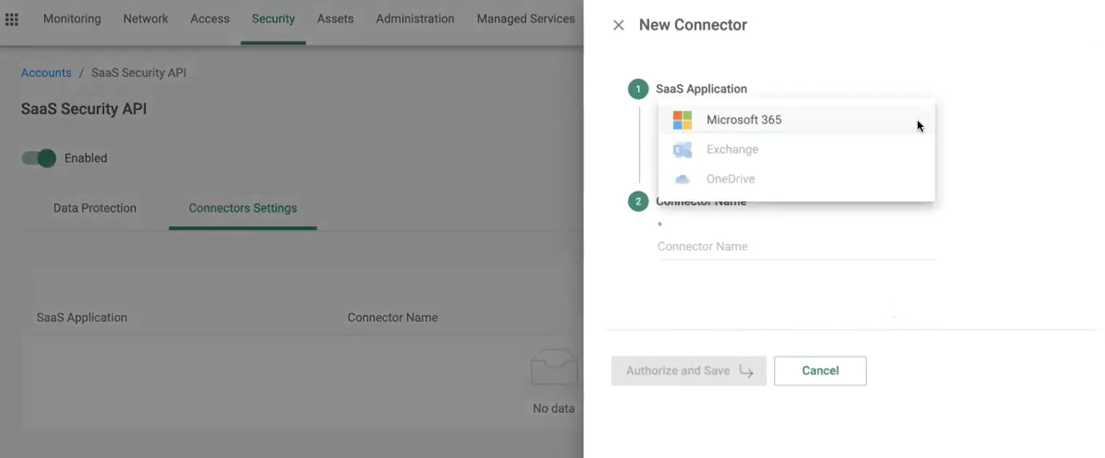Image resolution: width=1105 pixels, height=458 pixels.
Task: Select Exchange in the SaaS Application list
Action: pyautogui.click(x=732, y=149)
